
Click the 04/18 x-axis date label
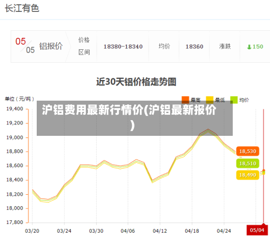192,231
